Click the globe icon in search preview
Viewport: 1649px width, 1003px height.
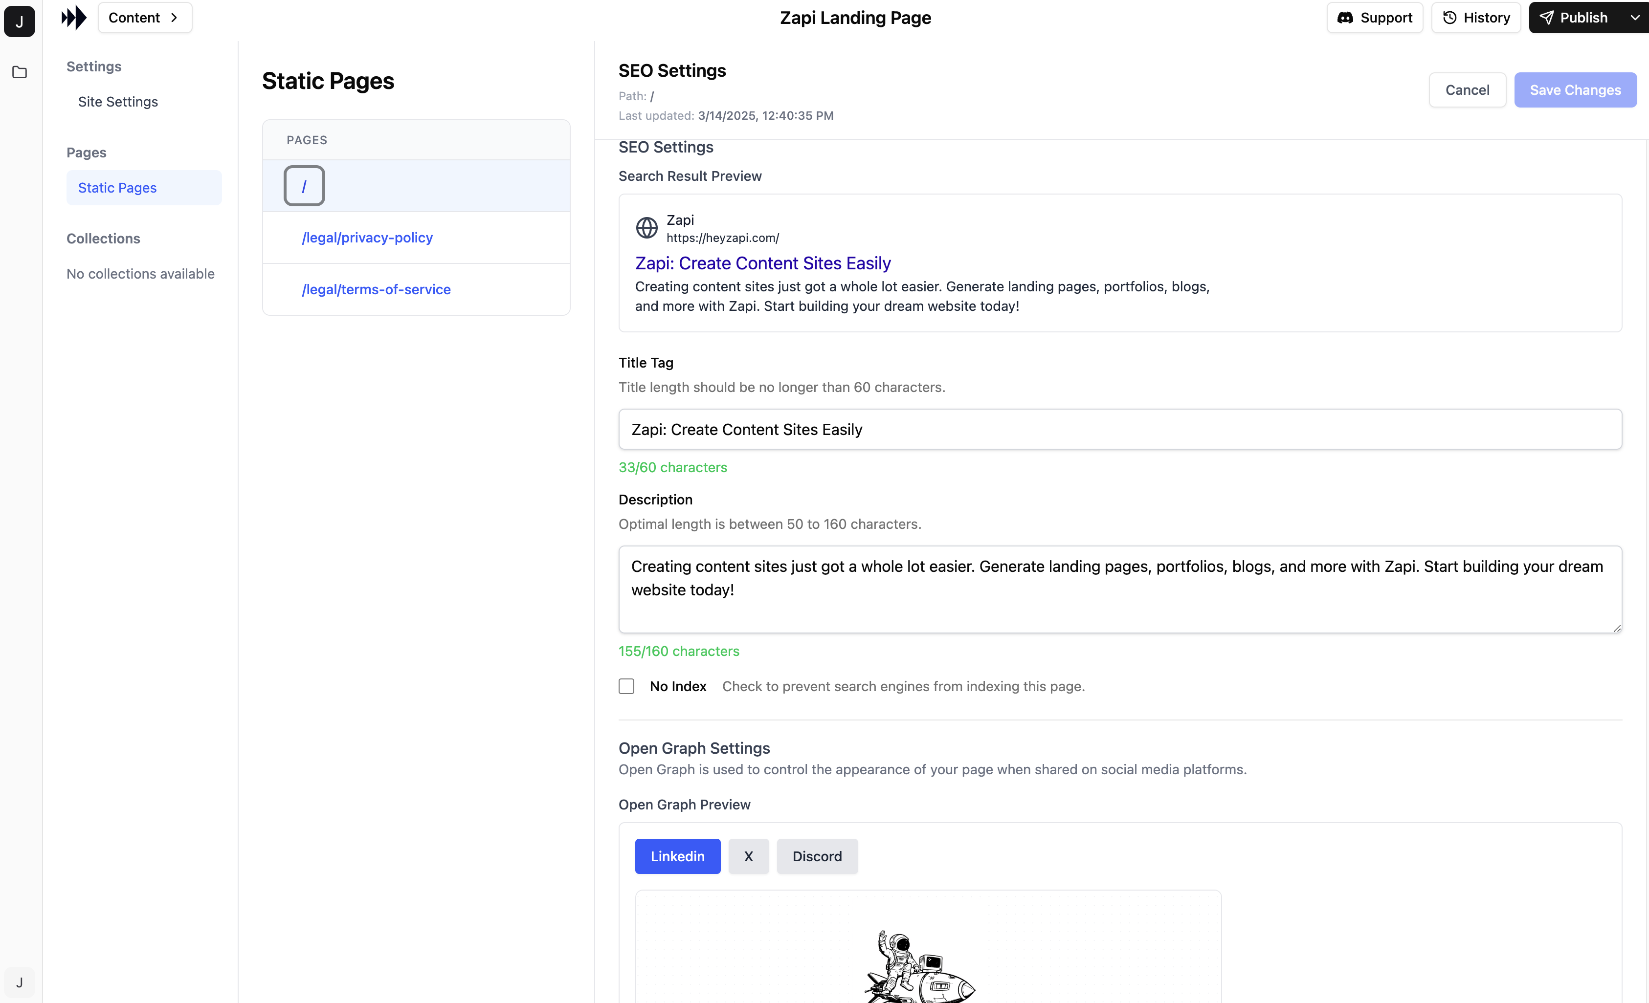click(x=646, y=228)
